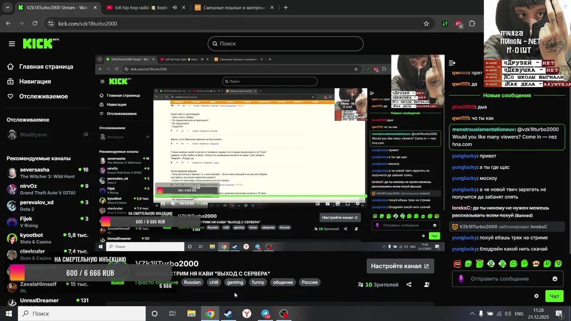Viewport: 571px width, 321px height.
Task: Open nirvOz recommended channel
Action: click(47, 189)
